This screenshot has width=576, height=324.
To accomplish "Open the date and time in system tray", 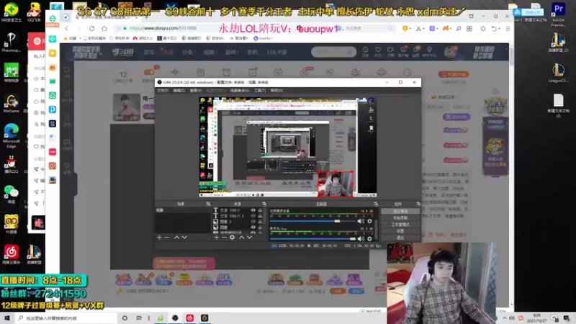I will tap(536, 318).
